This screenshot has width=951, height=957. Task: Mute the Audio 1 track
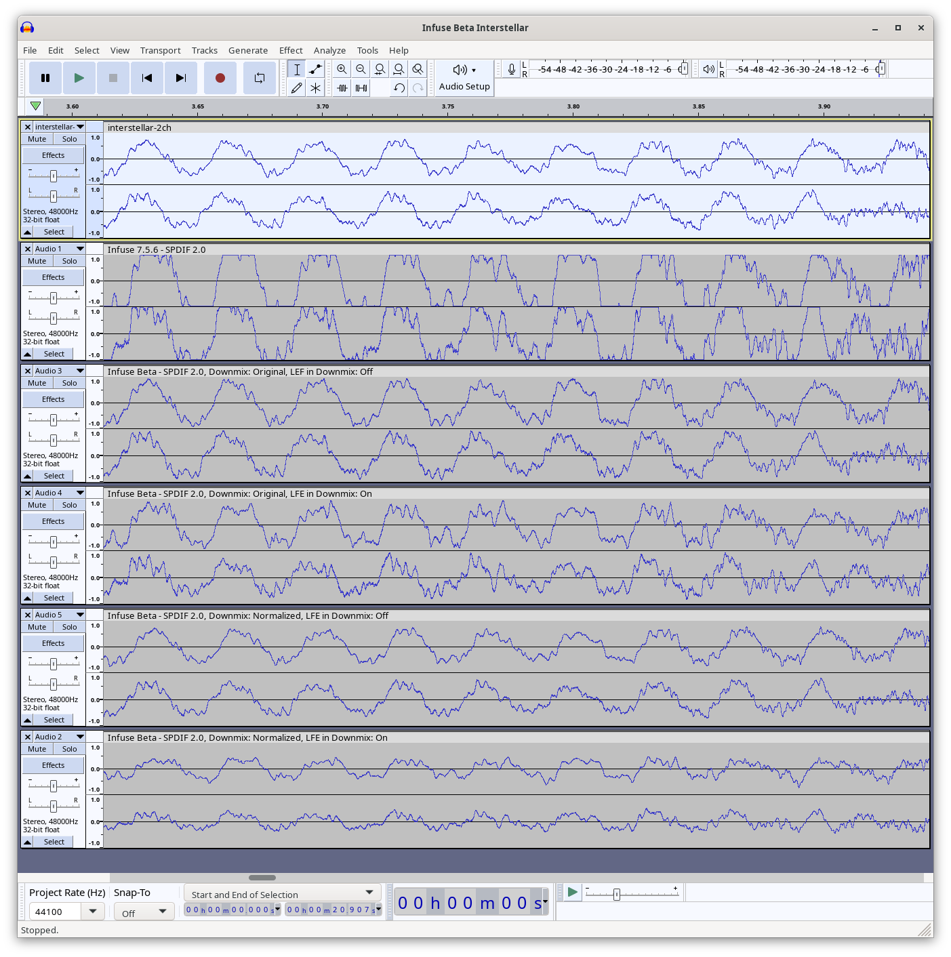pyautogui.click(x=37, y=261)
